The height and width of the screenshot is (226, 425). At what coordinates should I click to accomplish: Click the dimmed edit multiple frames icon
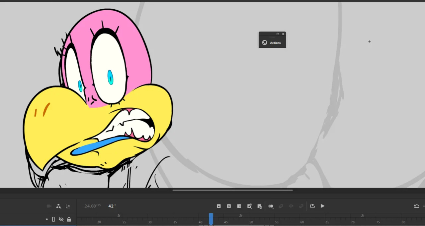pyautogui.click(x=281, y=206)
